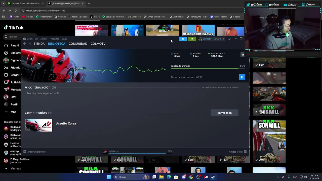Open Microsoft Edge from taskbar
The image size is (322, 181).
[169, 177]
